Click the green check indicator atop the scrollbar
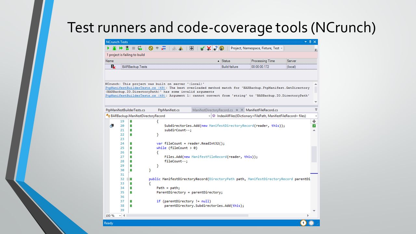416x234 pixels. click(x=314, y=126)
